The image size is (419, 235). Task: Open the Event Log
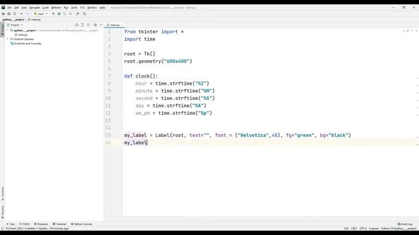click(x=405, y=224)
